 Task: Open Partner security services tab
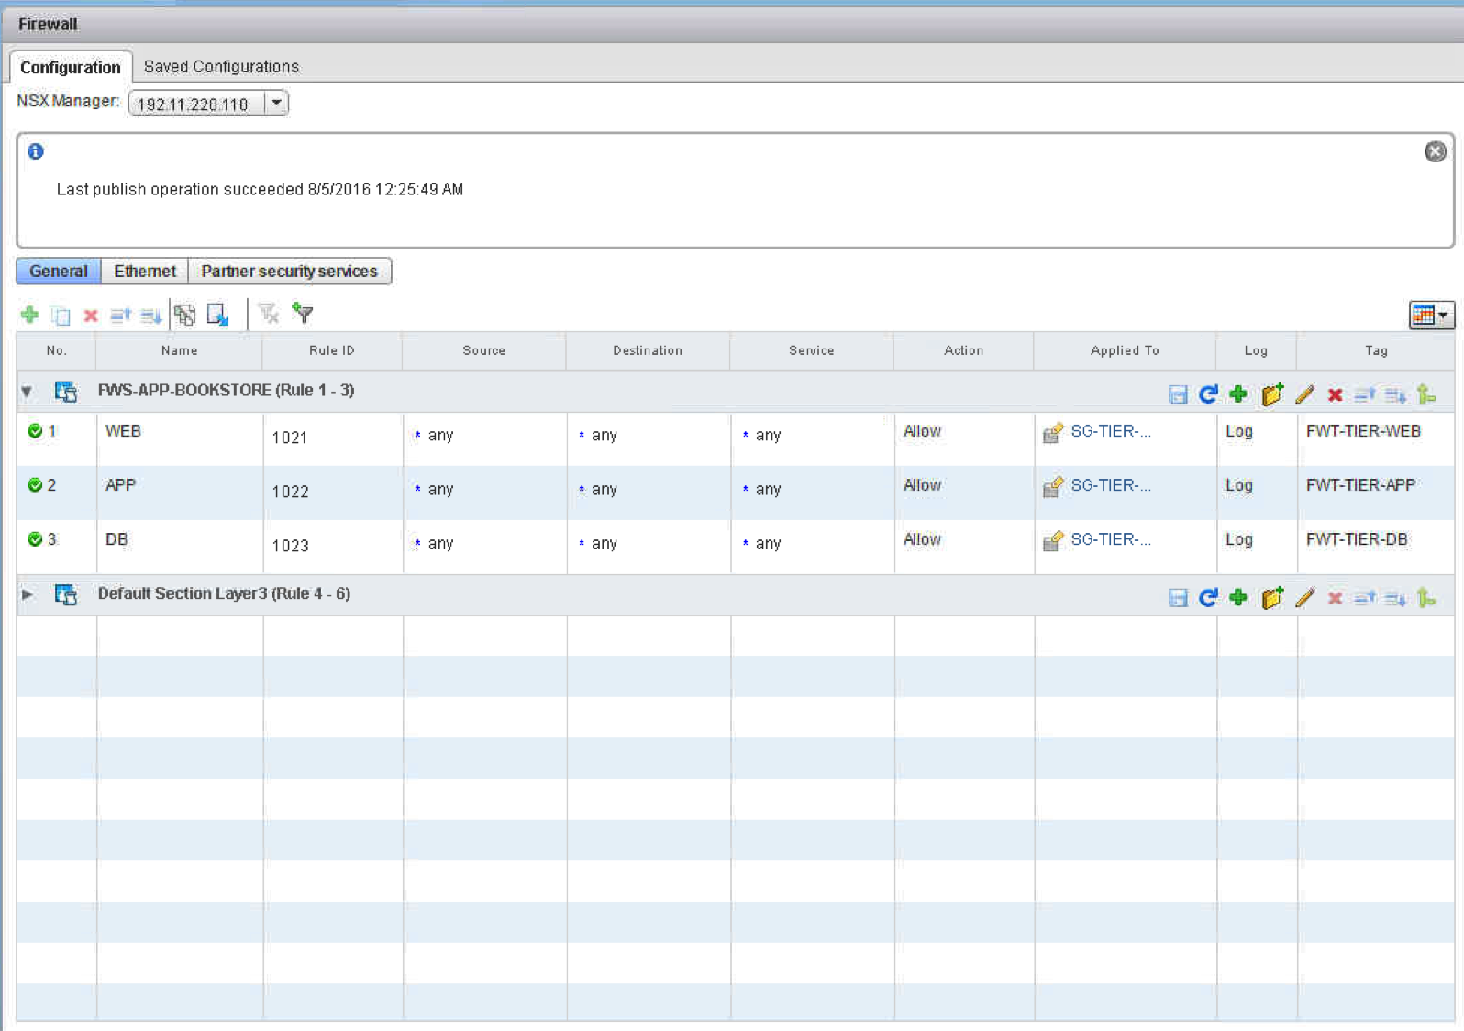289,271
